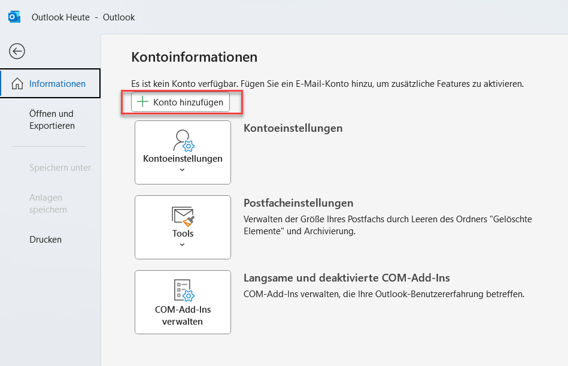Select the Kontoeinstellungen person-gear icon

(x=183, y=142)
